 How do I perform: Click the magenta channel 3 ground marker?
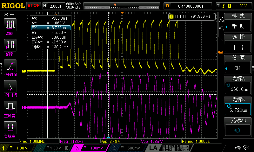(24, 107)
